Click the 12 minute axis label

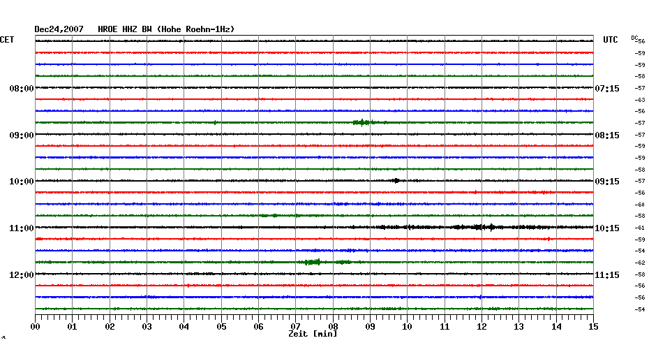point(482,327)
